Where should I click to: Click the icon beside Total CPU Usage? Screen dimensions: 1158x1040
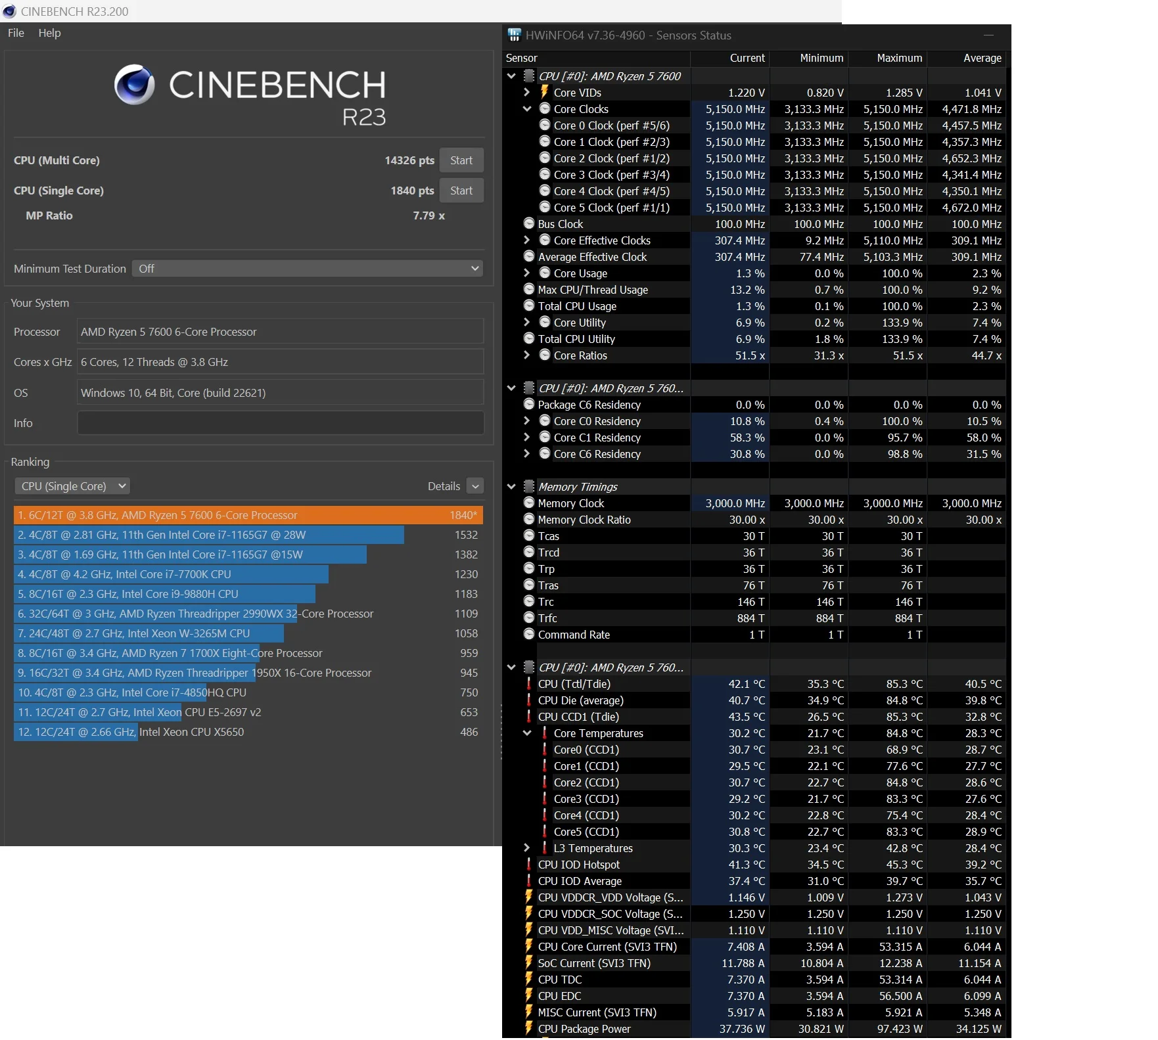point(529,305)
